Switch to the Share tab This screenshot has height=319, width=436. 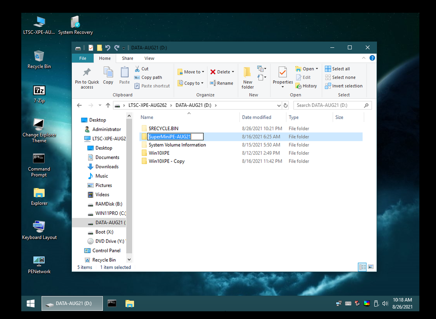(x=127, y=58)
